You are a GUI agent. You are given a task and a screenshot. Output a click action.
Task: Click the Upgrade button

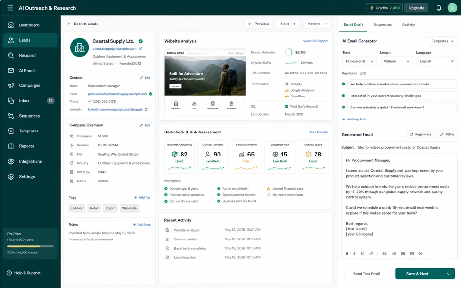click(x=416, y=8)
